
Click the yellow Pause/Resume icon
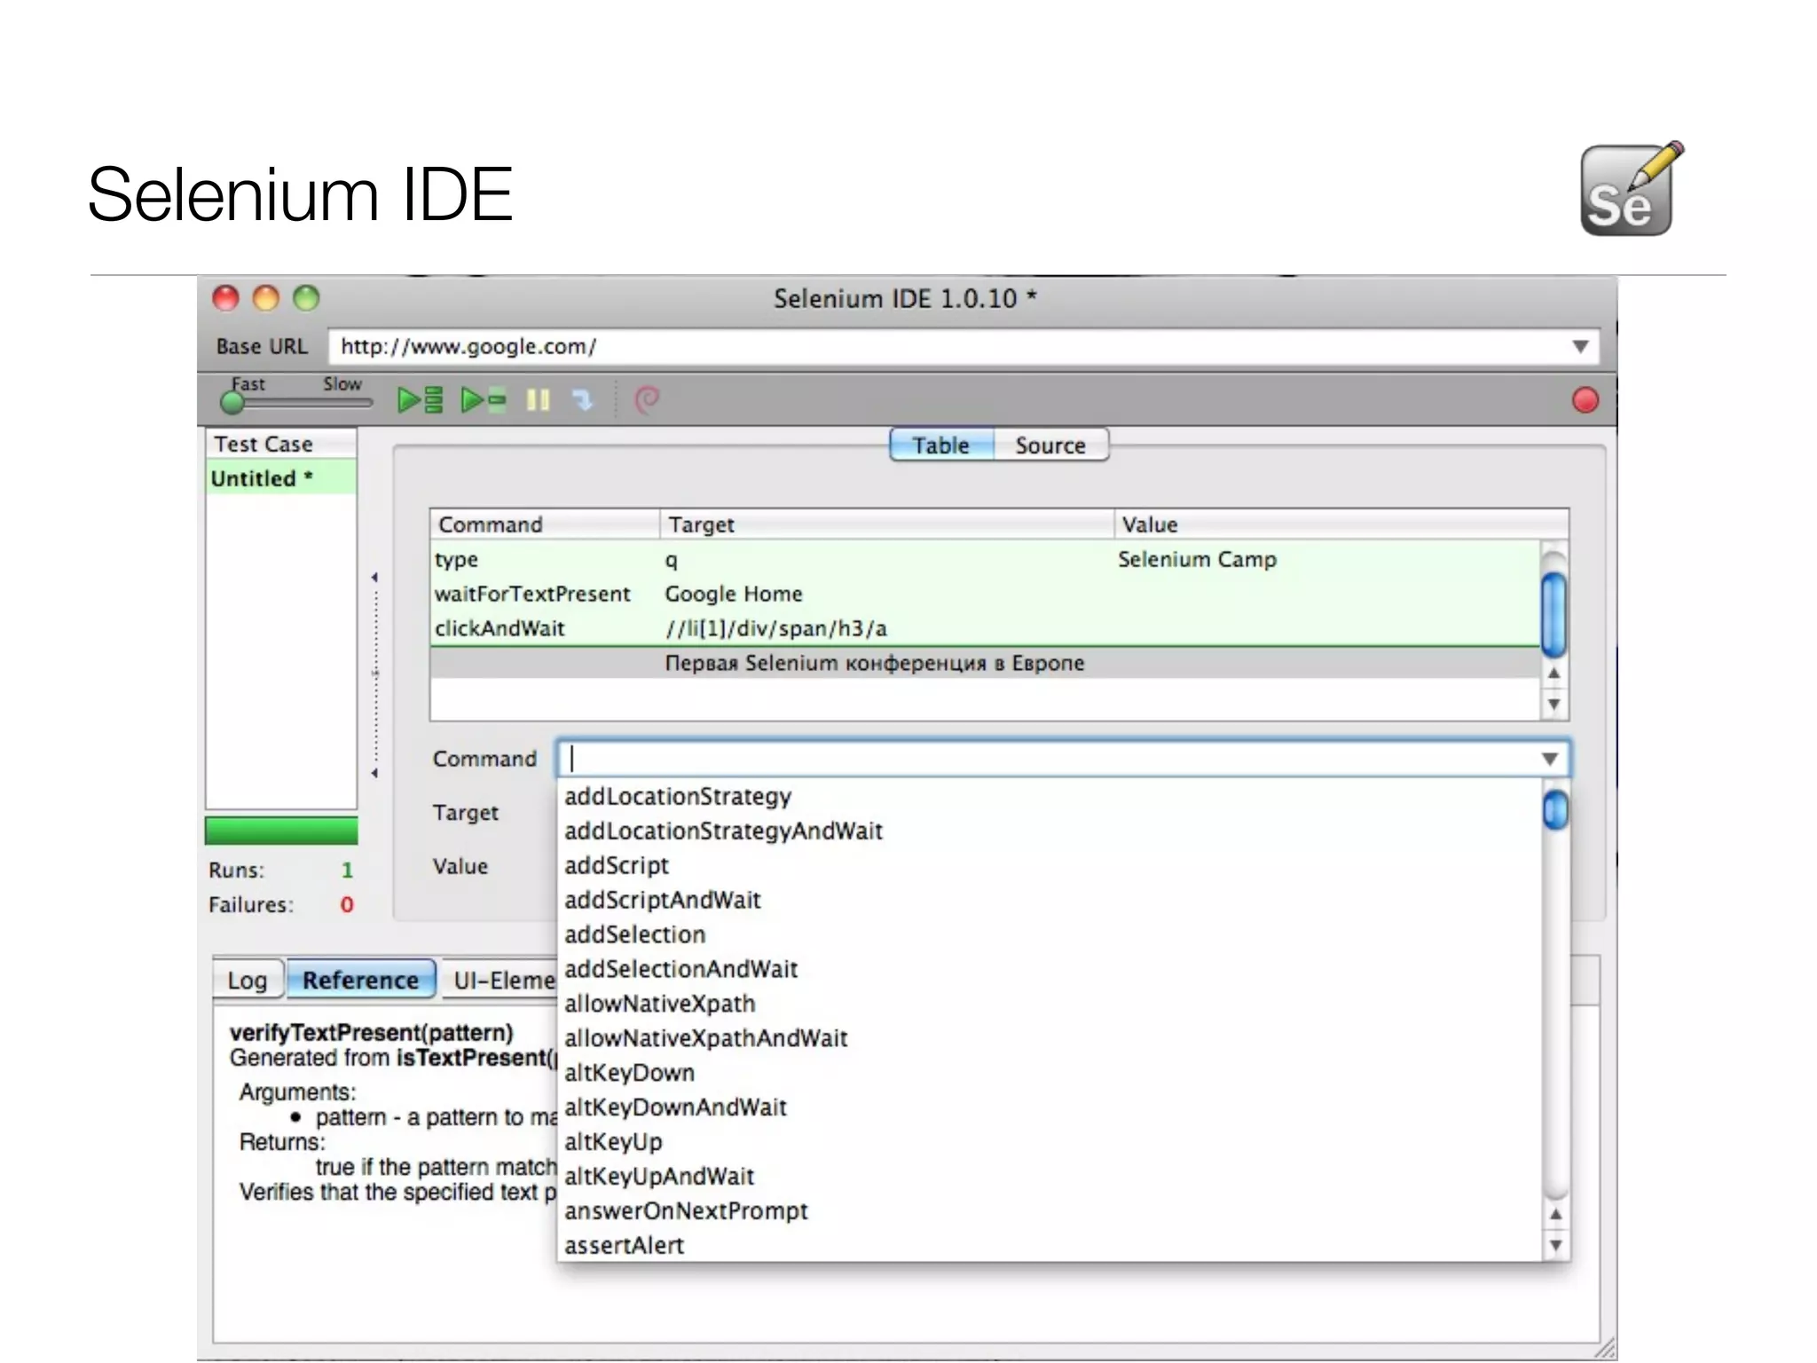538,400
